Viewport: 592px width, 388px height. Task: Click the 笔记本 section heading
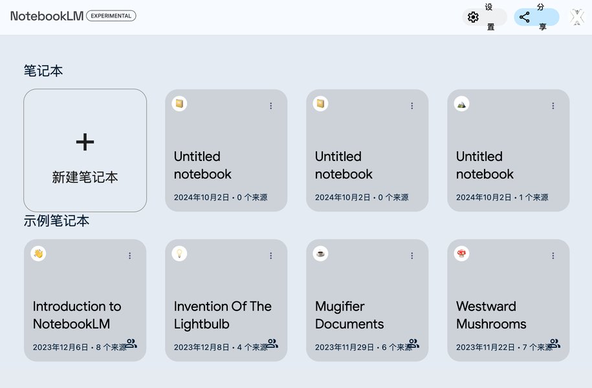(x=43, y=70)
